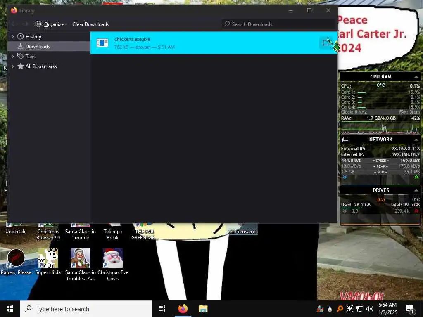Click the water drop tray icon

[x=330, y=309]
